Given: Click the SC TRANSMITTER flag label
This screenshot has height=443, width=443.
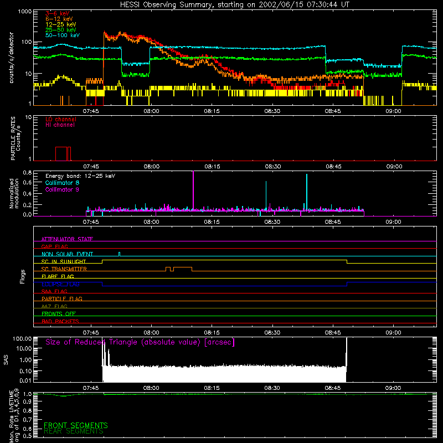Looking at the screenshot, I should [64, 269].
